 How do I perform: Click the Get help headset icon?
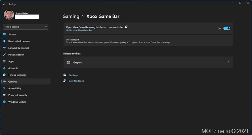pyautogui.click(x=65, y=75)
